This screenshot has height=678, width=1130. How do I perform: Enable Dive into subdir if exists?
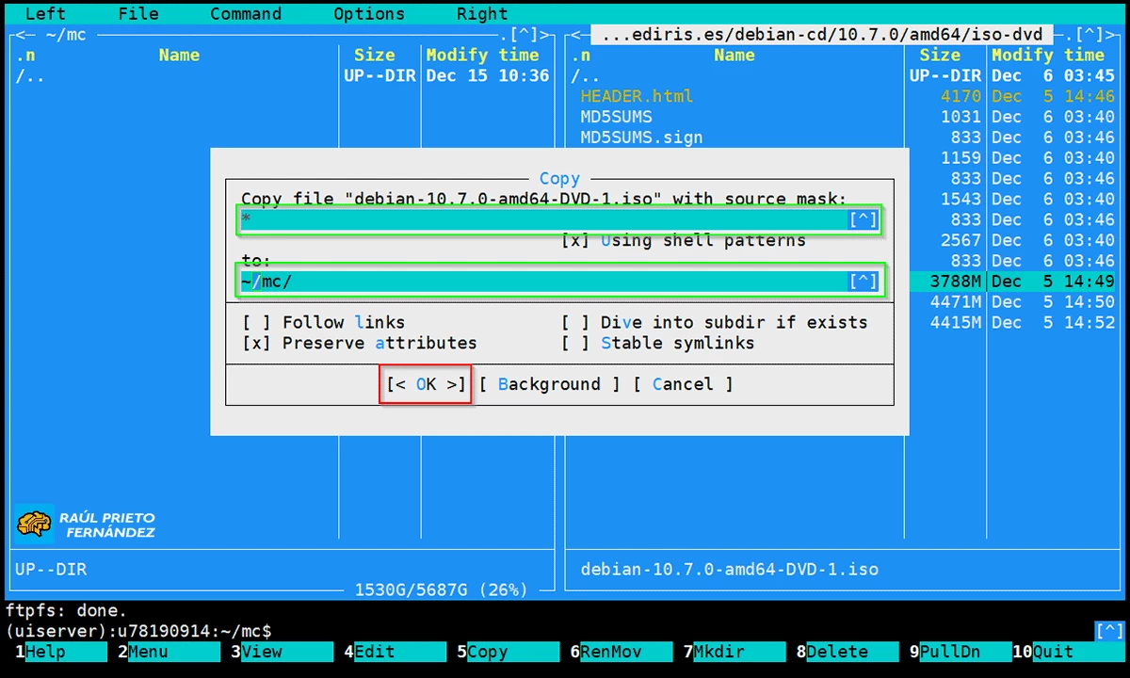coord(575,322)
